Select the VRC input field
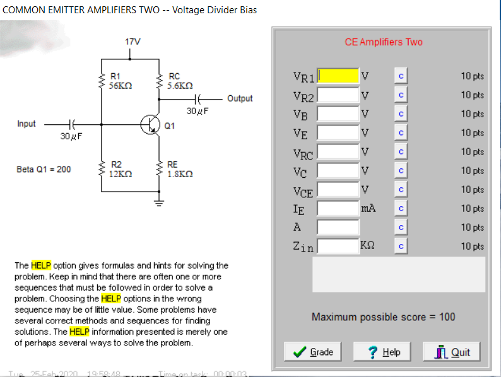 (338, 152)
